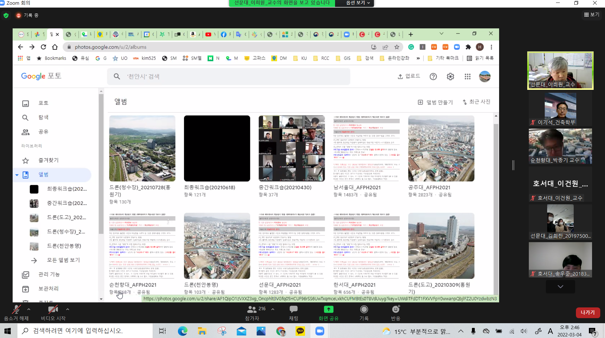Screen dimensions: 605x338
Task: Bookmark this page with the star
Action: pyautogui.click(x=397, y=47)
